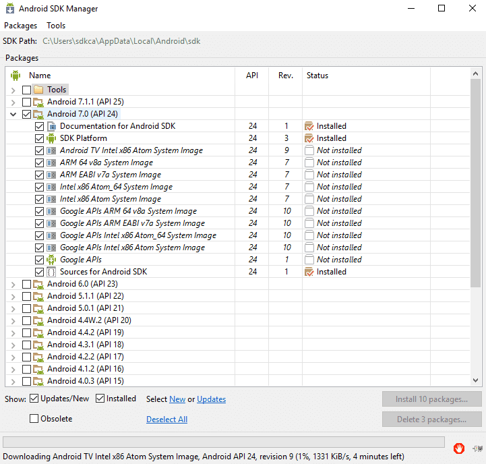Click the Google APIs Intel x86 Atom image icon

[x=51, y=248]
